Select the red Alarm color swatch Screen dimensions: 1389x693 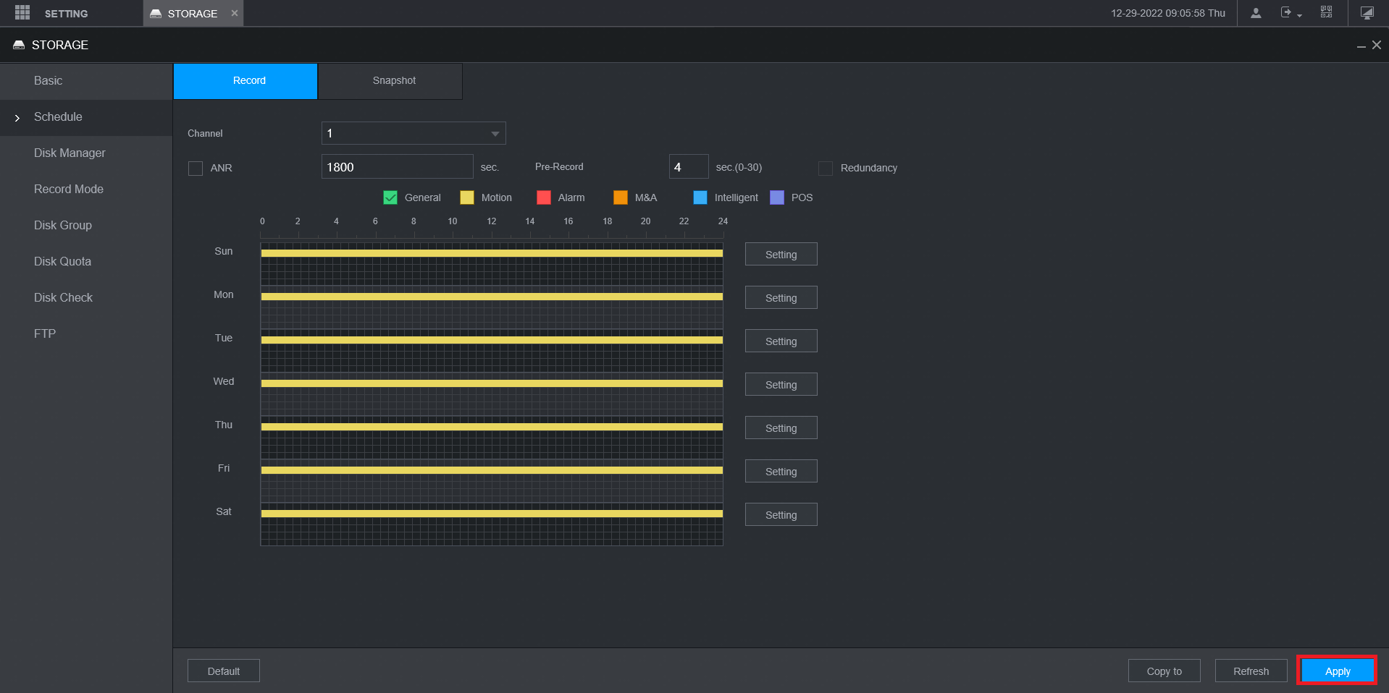point(544,198)
